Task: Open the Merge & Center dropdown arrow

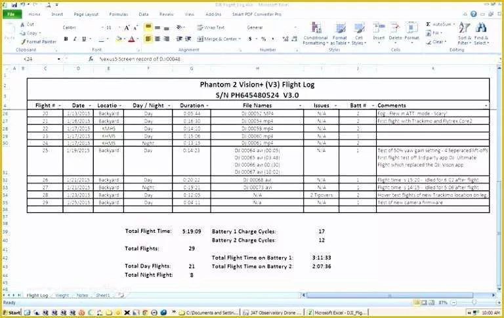Action: (x=240, y=39)
